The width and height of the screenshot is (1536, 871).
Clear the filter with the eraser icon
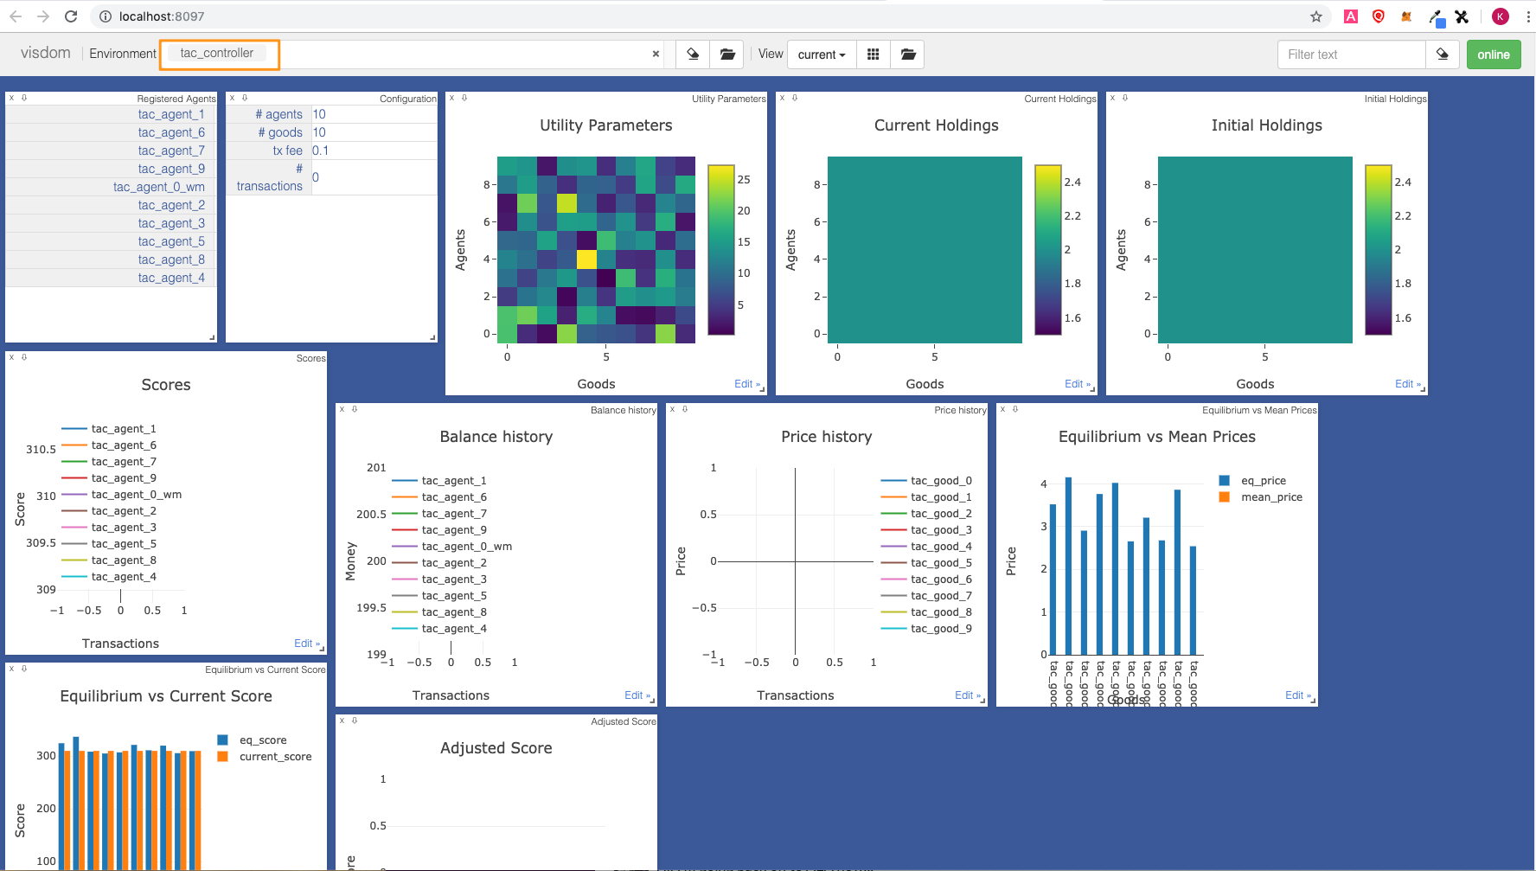[x=1443, y=54]
